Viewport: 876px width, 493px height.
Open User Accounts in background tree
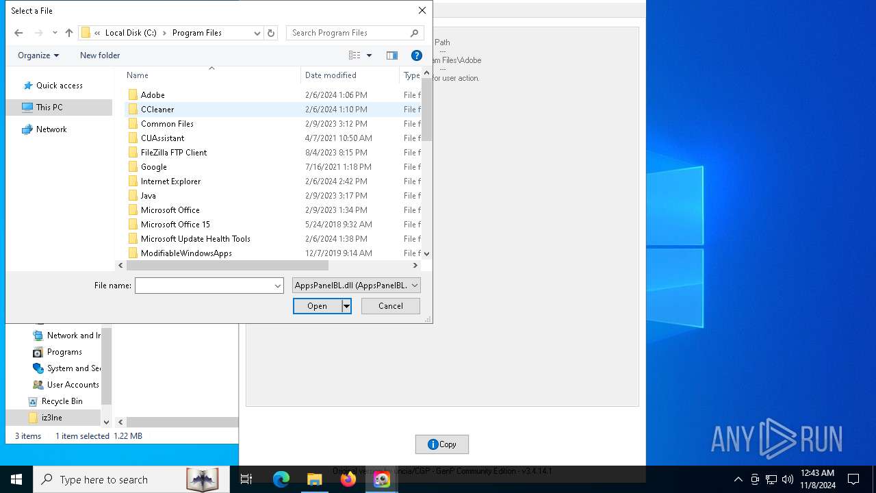(x=73, y=385)
